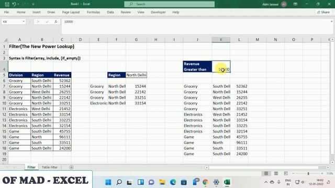Click the title cell Filter(The New Power Lookup)
The image size is (335, 188).
tap(41, 46)
